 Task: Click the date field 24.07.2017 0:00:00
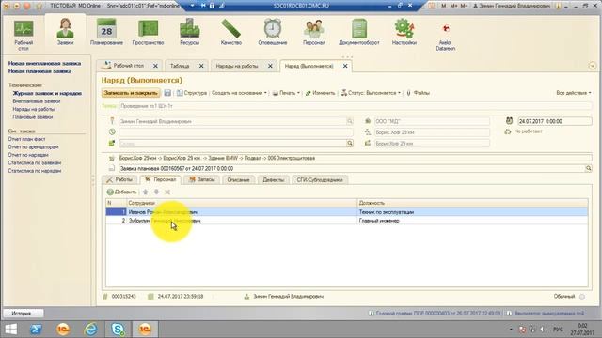point(554,121)
